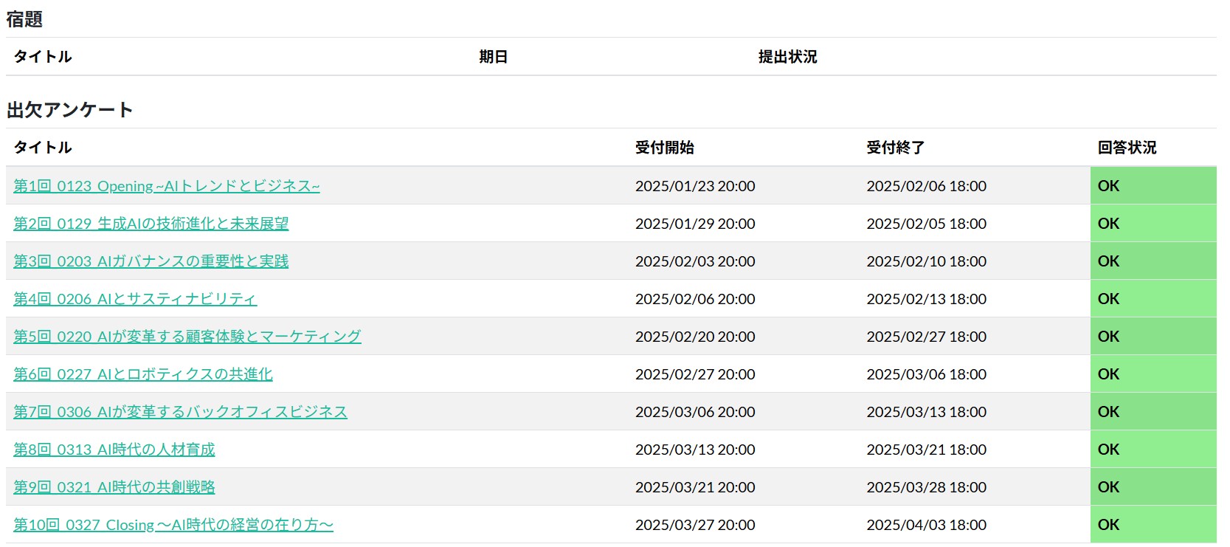This screenshot has width=1230, height=547.
Task: Click 第3回 0203 AIガバナンスの重要性と実践 link
Action: point(151,261)
